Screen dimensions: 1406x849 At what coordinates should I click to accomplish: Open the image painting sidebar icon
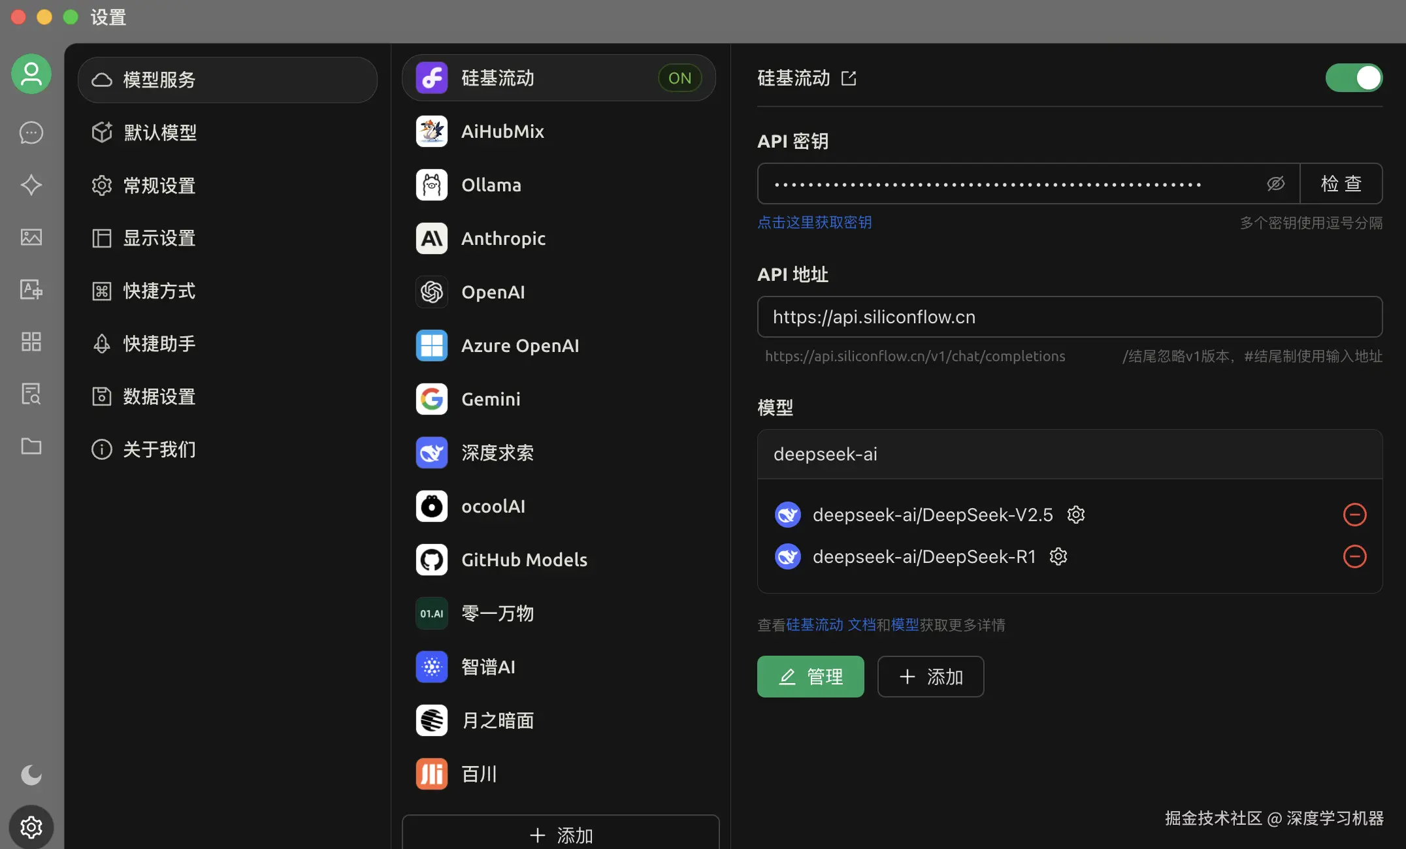point(31,237)
